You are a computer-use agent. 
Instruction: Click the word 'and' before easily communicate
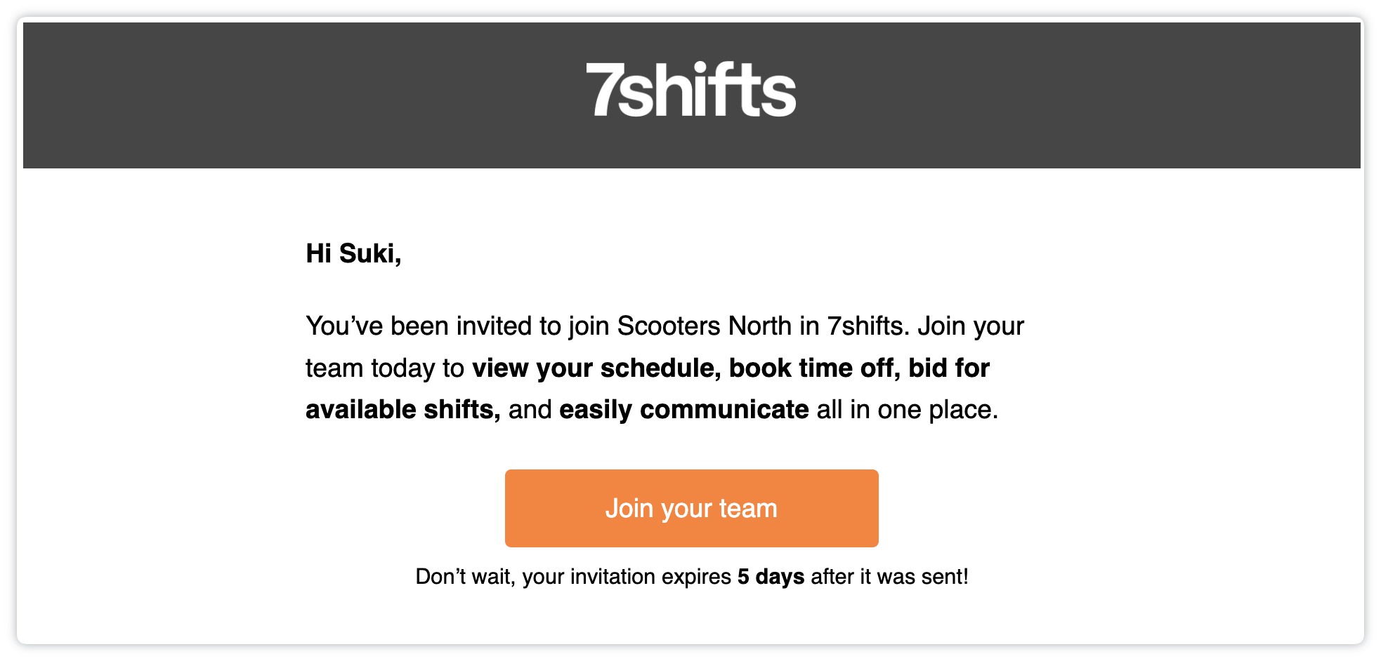530,409
